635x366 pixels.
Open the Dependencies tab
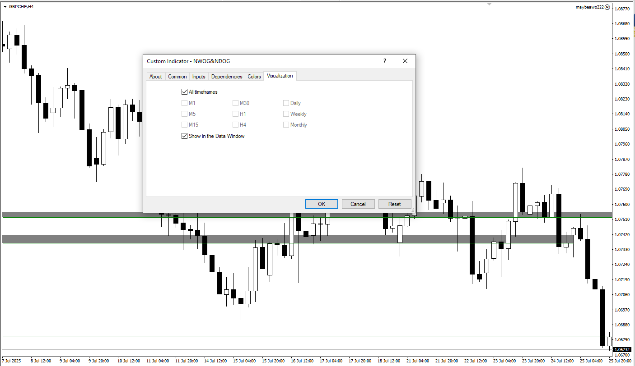(227, 77)
